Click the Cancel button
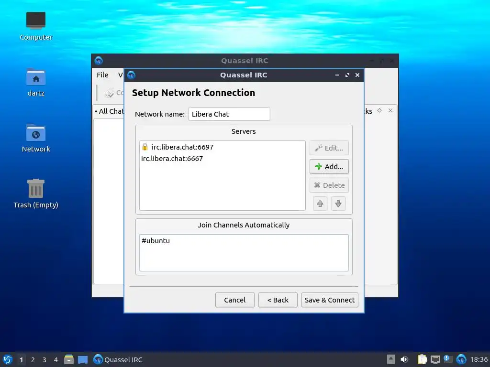The height and width of the screenshot is (367, 490). pos(234,300)
